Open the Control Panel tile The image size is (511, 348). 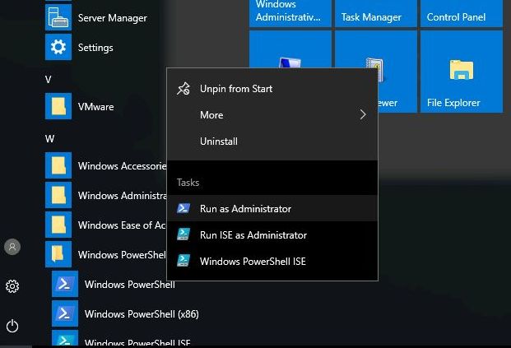point(462,13)
